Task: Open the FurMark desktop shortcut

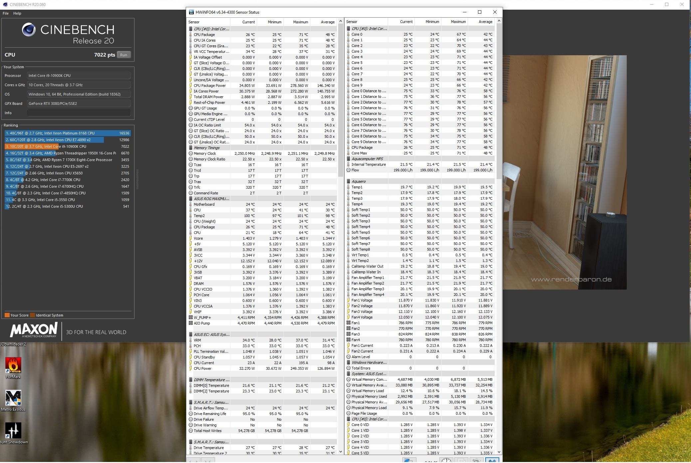Action: [13, 368]
